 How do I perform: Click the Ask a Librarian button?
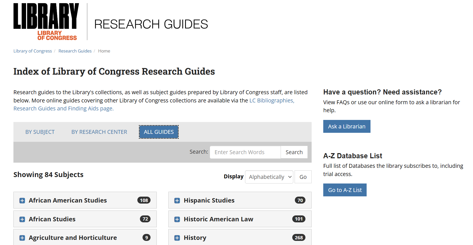pyautogui.click(x=346, y=126)
